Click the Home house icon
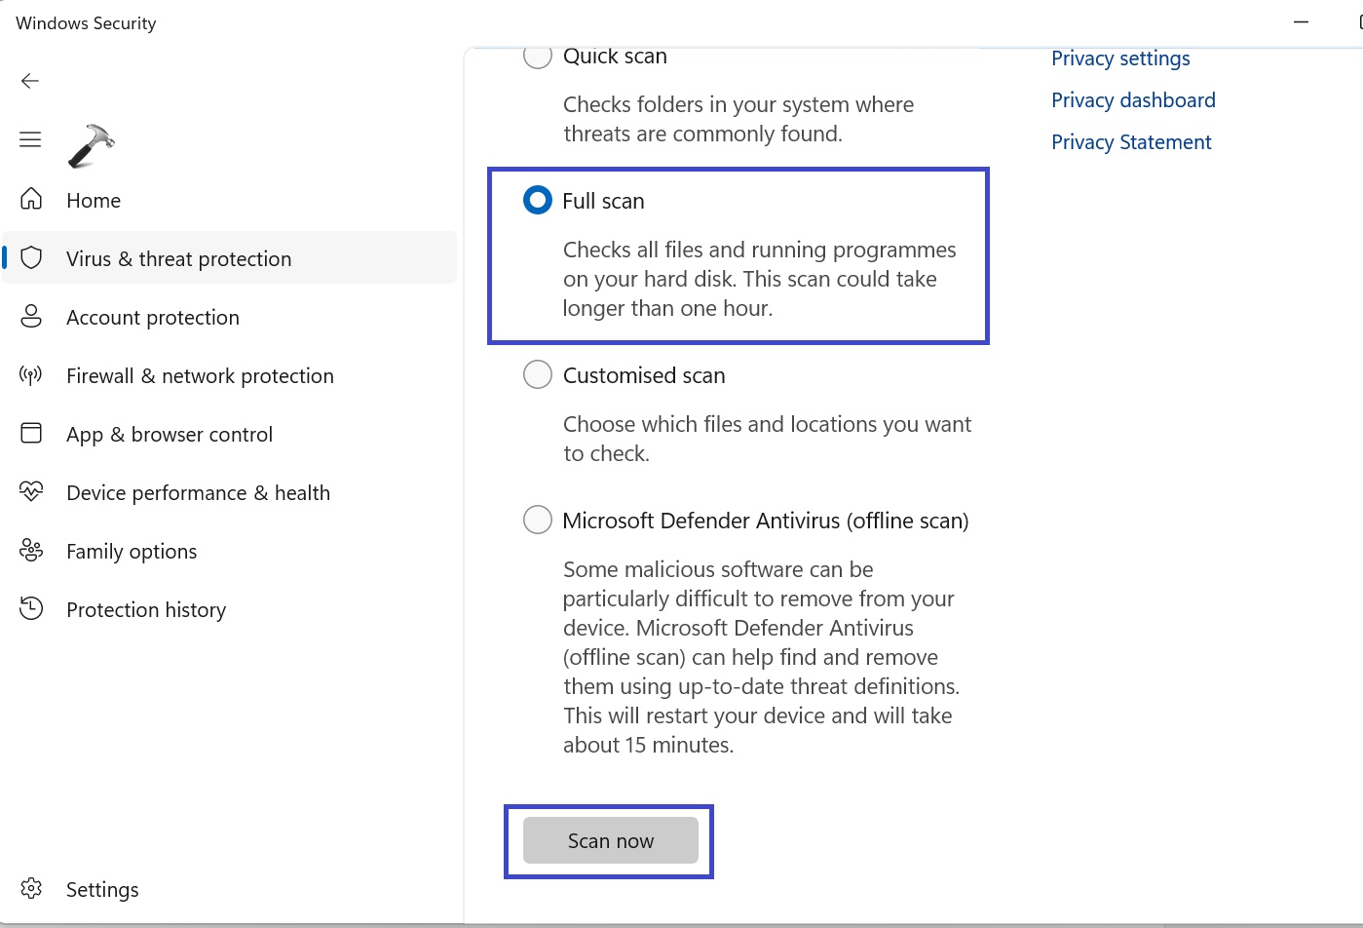 (31, 200)
